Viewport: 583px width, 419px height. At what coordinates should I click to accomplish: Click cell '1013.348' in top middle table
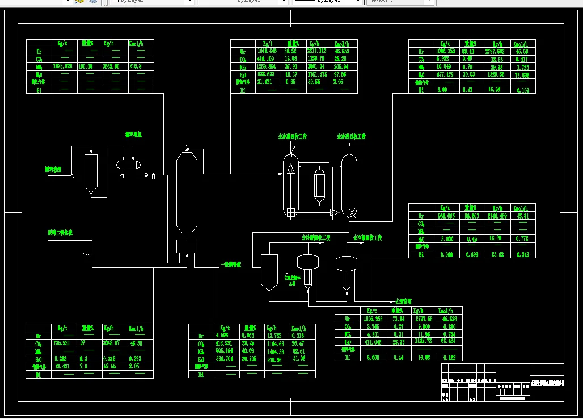tap(267, 51)
